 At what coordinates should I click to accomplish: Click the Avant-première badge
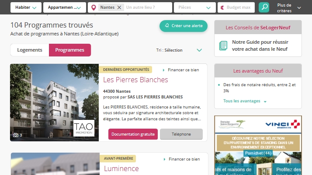pos(118,158)
